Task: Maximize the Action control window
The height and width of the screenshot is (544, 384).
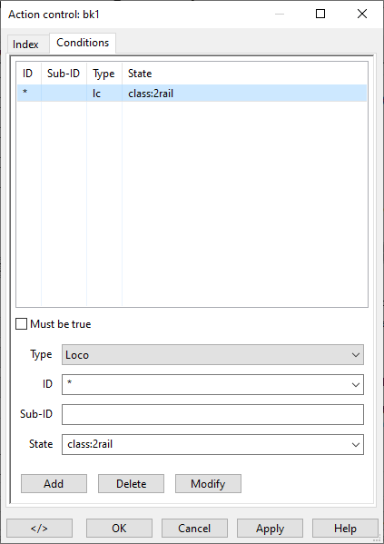Action: pos(320,14)
